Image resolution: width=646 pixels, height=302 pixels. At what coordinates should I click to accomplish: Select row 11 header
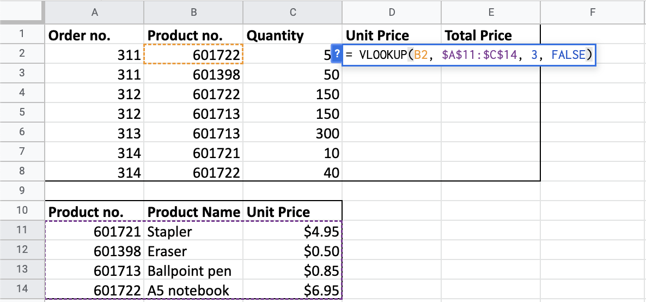(22, 230)
